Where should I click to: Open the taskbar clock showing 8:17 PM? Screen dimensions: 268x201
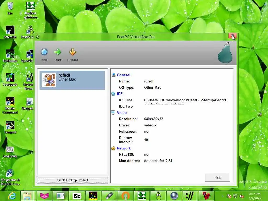click(255, 196)
